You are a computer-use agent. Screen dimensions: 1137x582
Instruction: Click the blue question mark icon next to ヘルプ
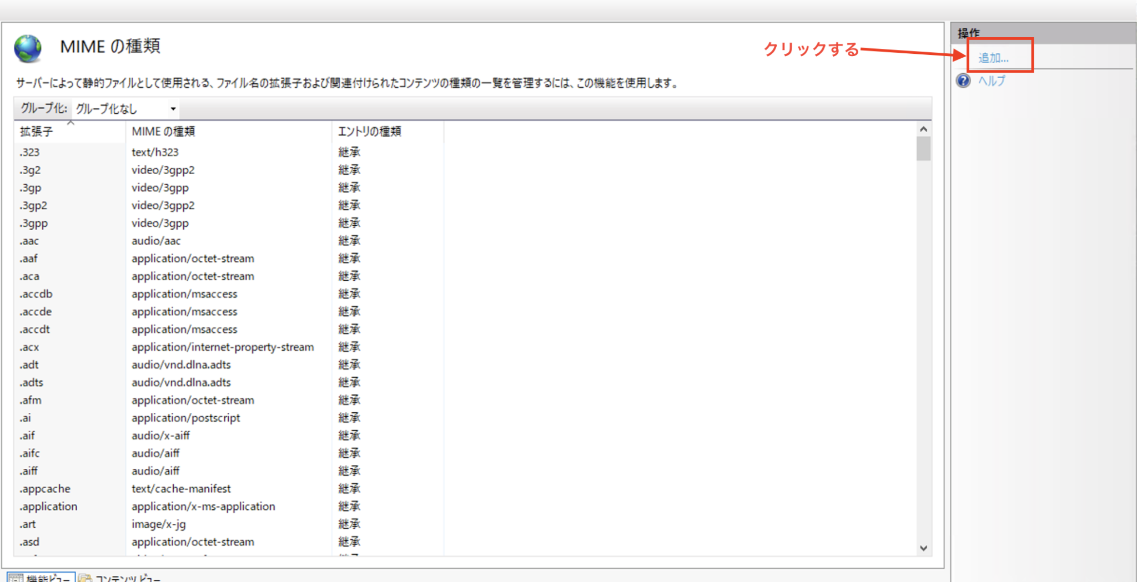tap(963, 81)
